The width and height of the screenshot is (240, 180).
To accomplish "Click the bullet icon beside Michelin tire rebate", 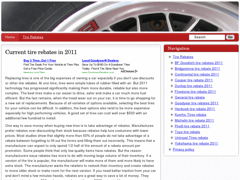I will click(172, 121).
